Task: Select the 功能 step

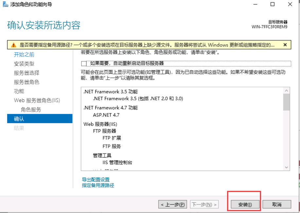Action: click(19, 91)
